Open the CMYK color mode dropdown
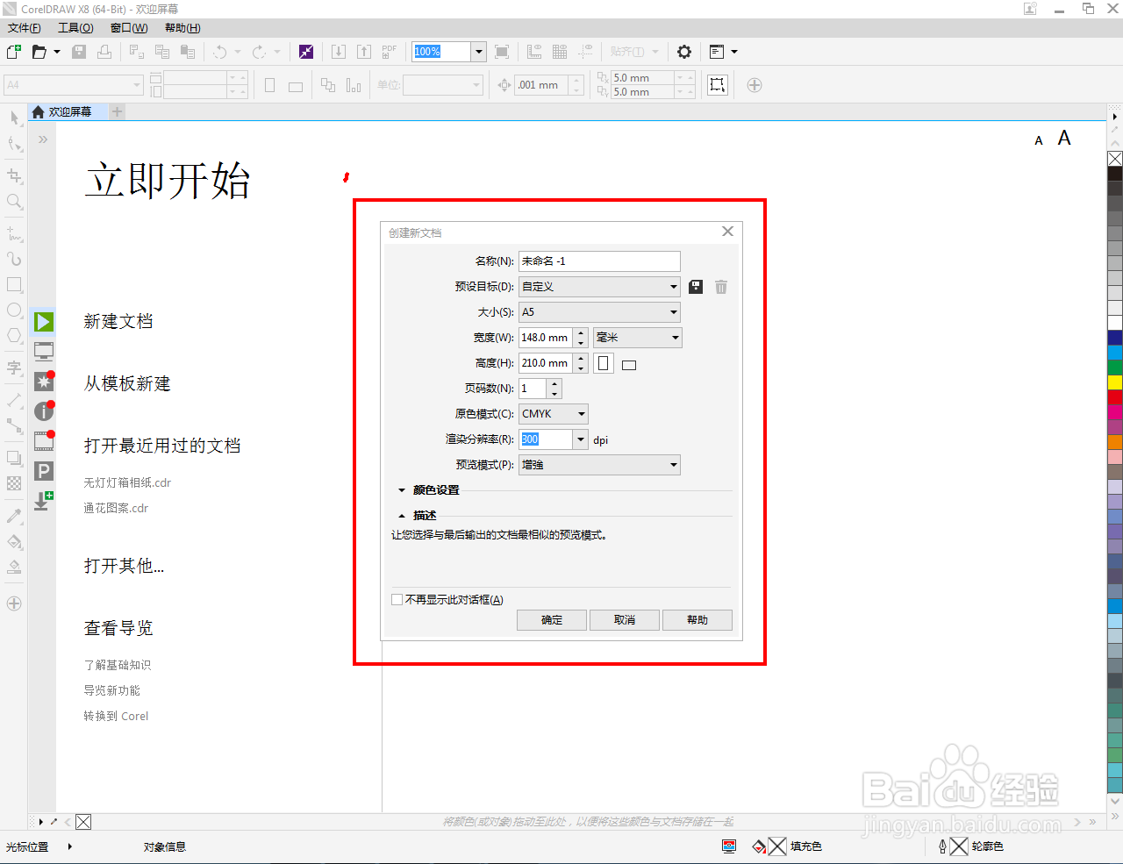The width and height of the screenshot is (1123, 864). point(554,414)
